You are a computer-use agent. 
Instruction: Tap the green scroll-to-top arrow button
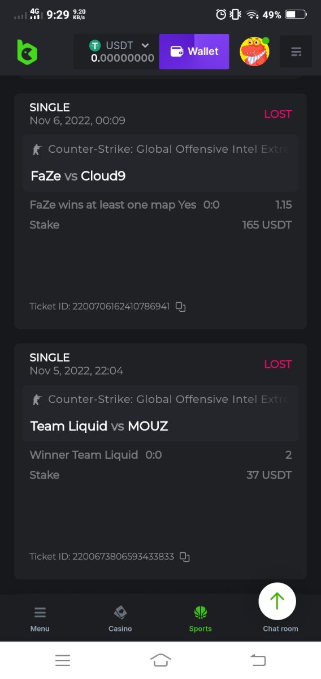click(277, 601)
